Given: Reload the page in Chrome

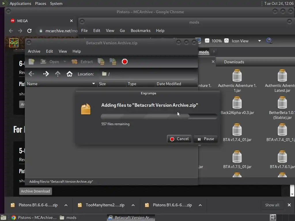Looking at the screenshot, I should pos(29,31).
